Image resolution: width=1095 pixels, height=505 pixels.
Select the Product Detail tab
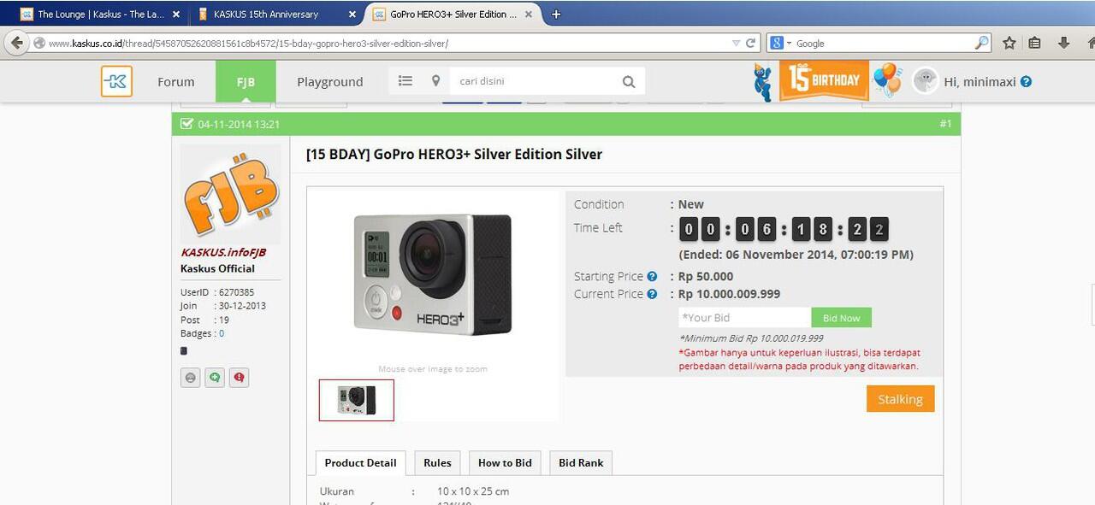(360, 462)
